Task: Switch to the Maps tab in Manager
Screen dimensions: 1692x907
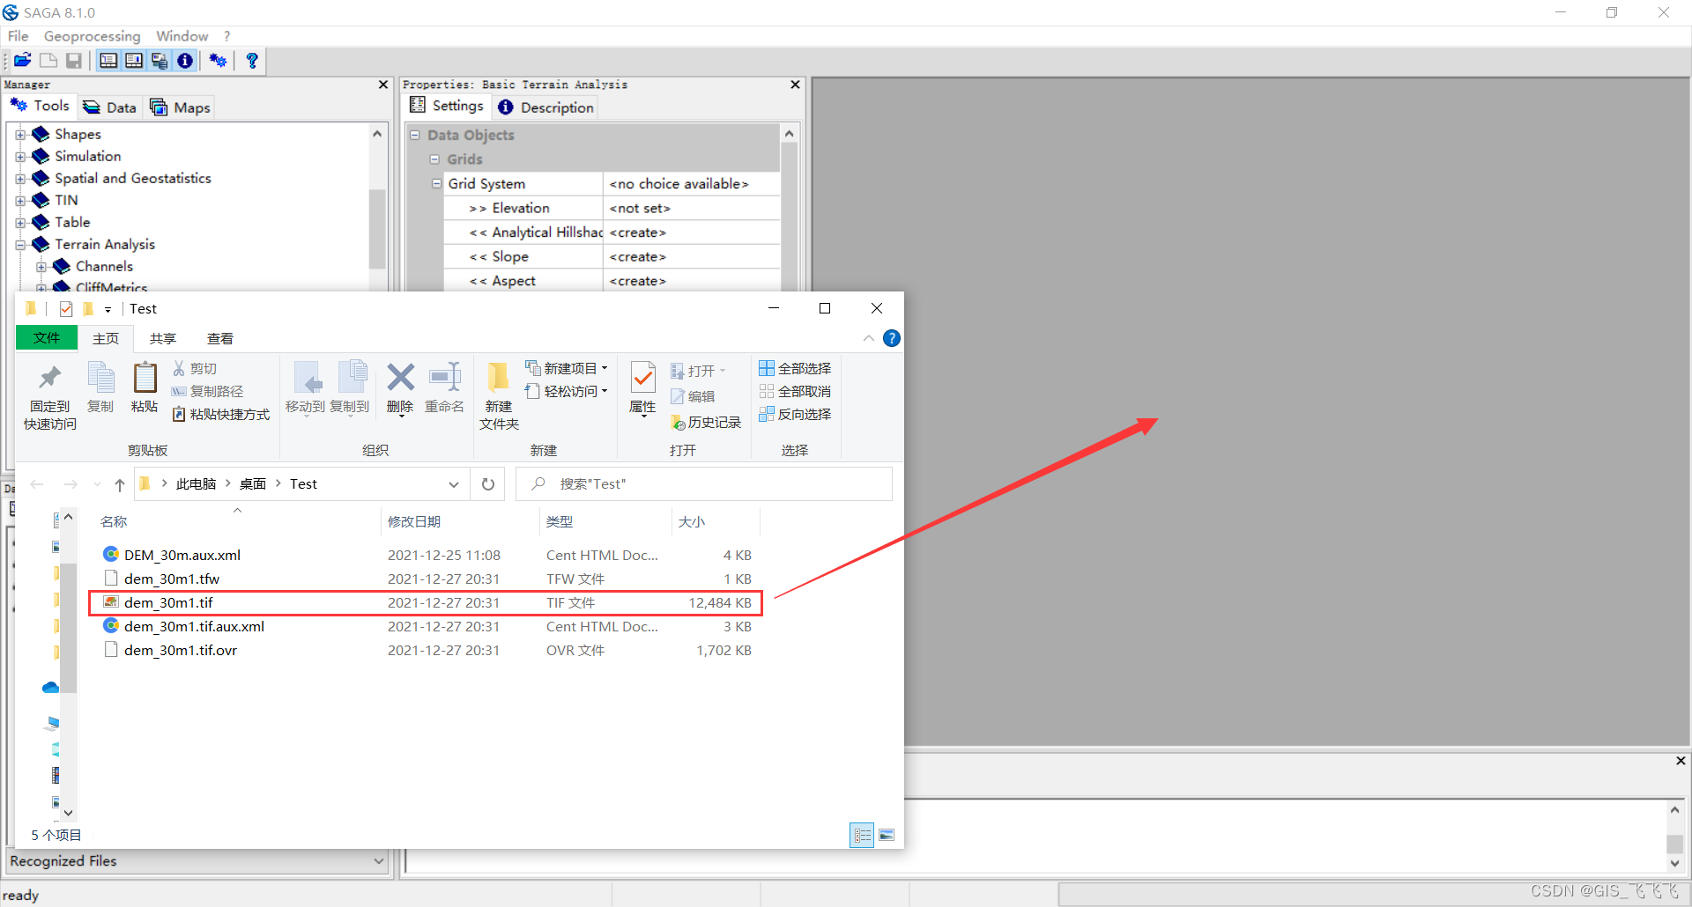Action: [180, 107]
